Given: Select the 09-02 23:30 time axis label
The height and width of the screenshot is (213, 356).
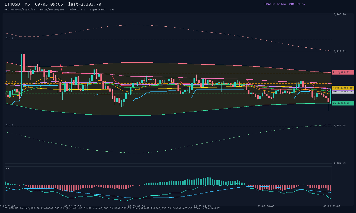Looking at the screenshot, I should coord(73,206).
